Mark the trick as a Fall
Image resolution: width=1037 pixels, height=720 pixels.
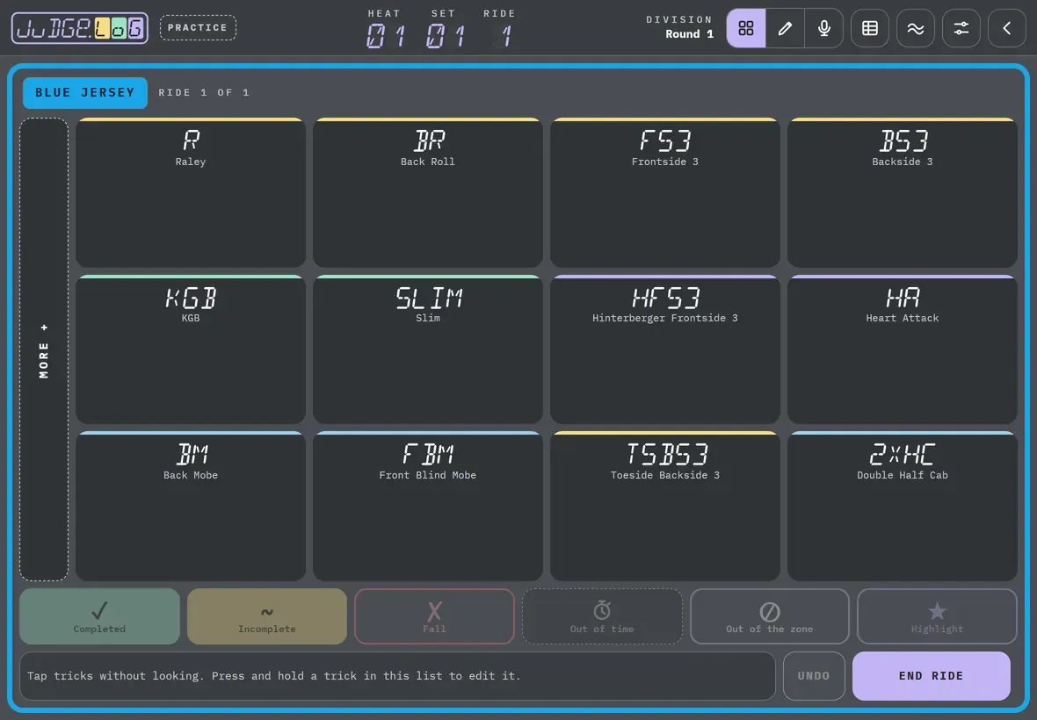coord(434,616)
